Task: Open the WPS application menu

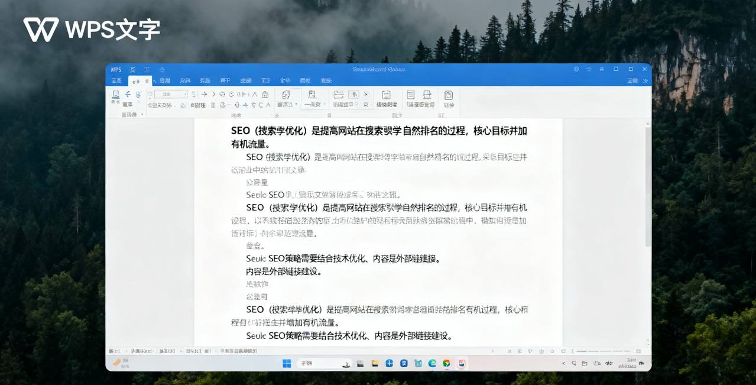Action: point(116,69)
